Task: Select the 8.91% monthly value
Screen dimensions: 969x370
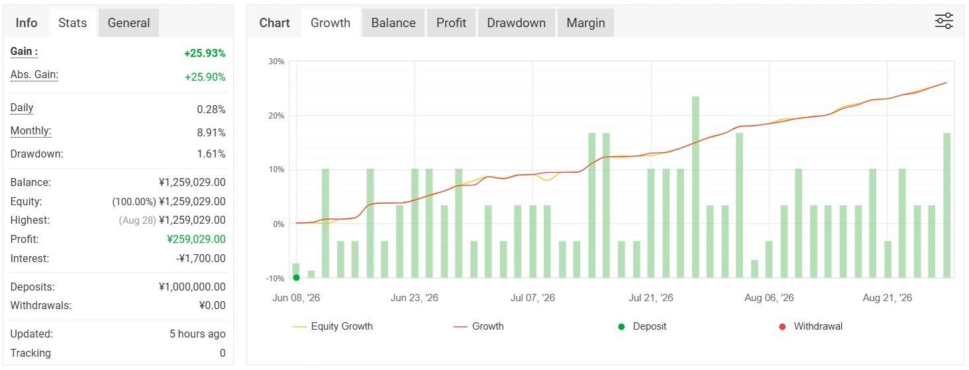Action: tap(211, 132)
